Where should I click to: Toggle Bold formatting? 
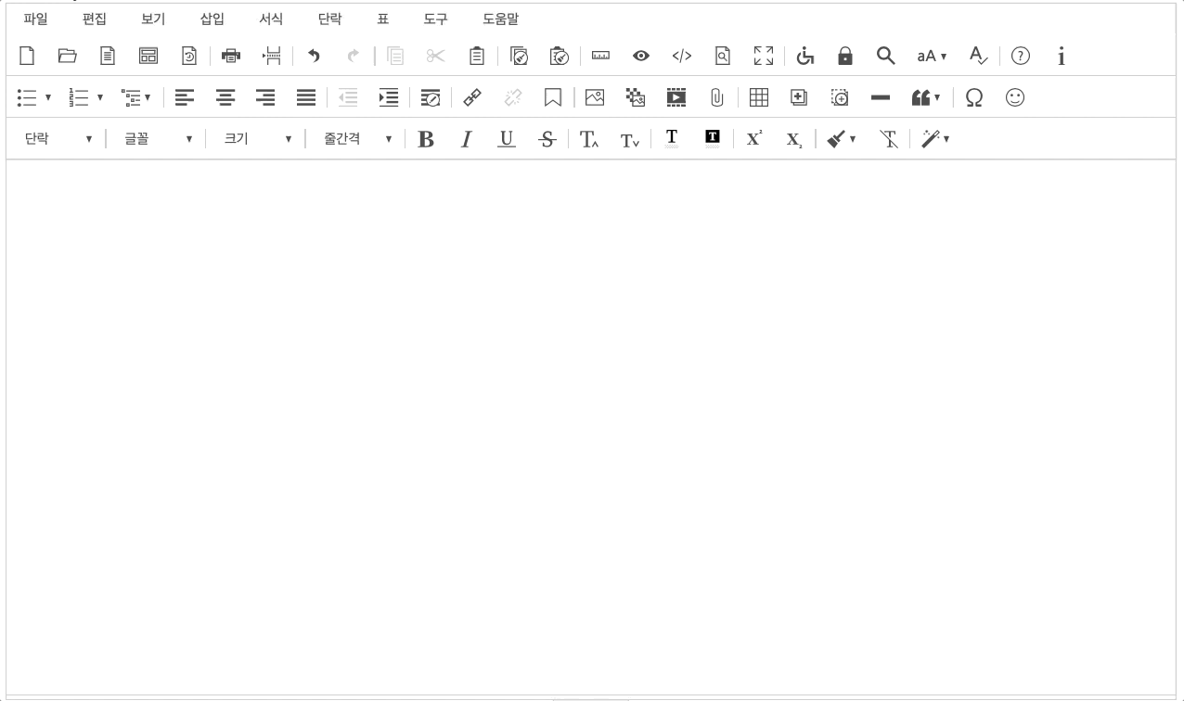point(426,139)
